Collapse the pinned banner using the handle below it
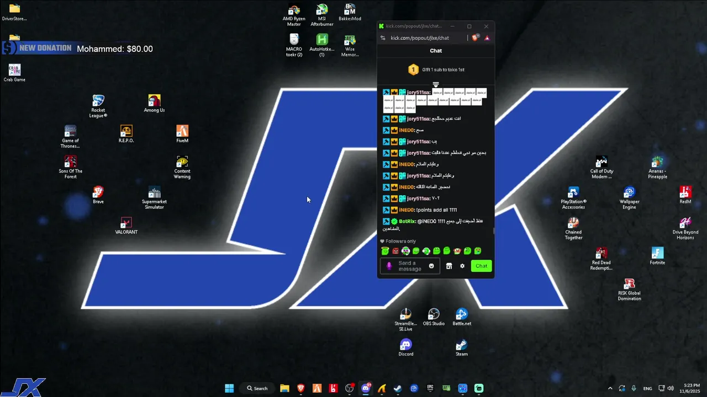The image size is (707, 397). [x=436, y=84]
